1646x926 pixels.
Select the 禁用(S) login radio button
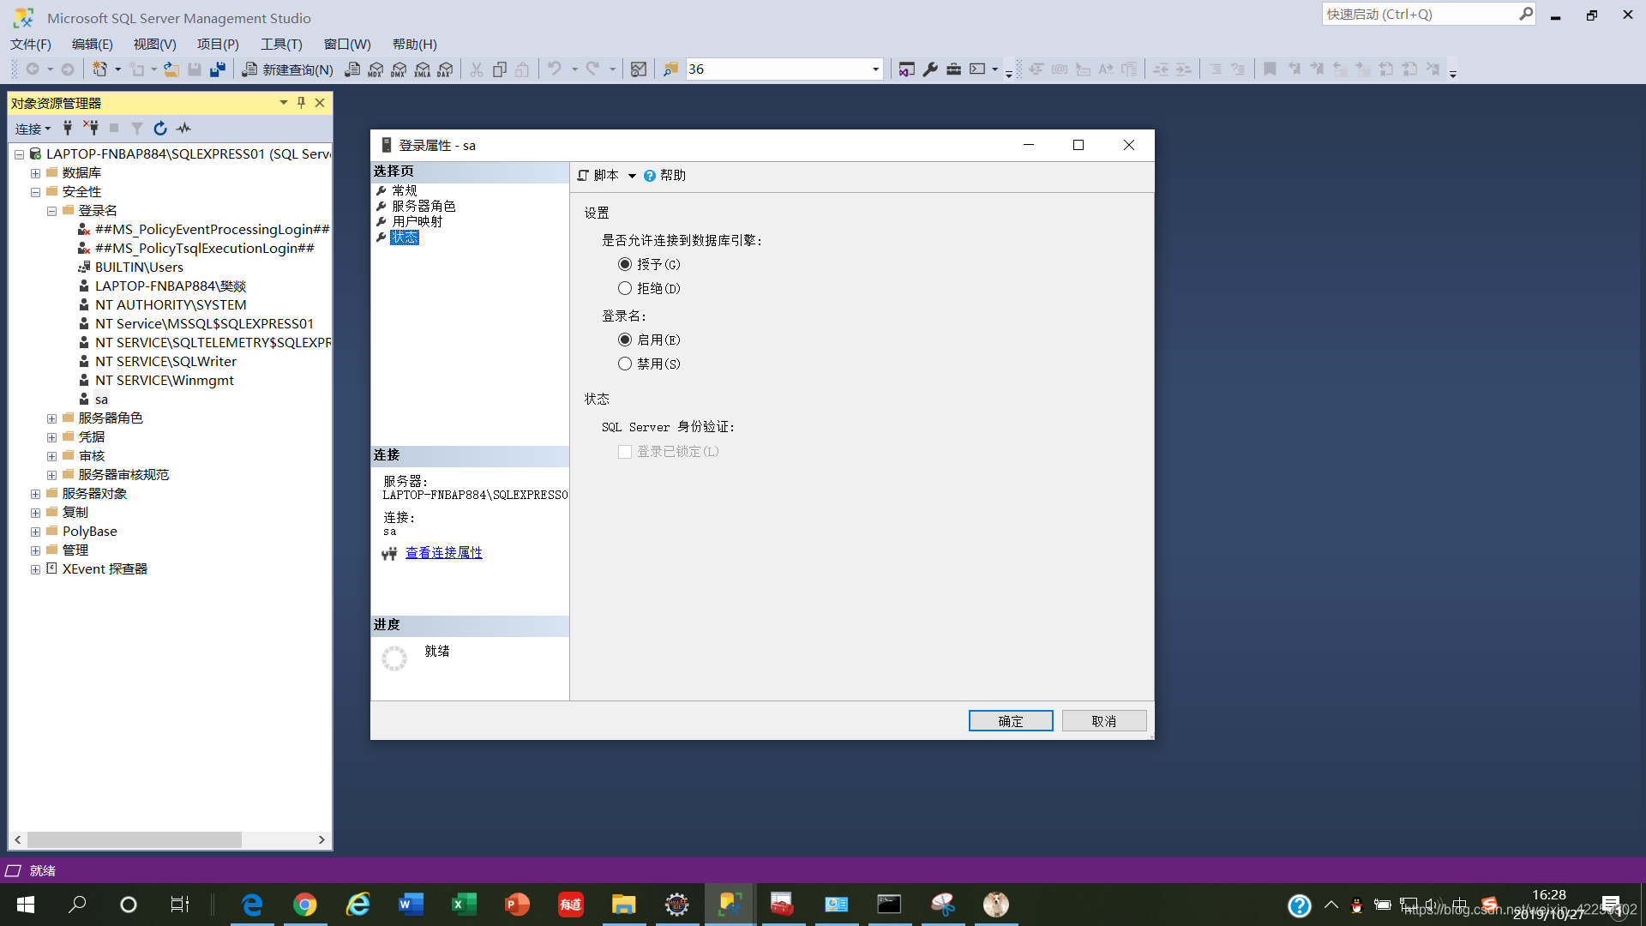coord(625,364)
